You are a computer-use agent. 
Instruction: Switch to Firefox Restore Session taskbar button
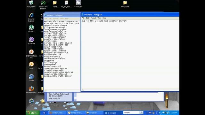pos(57,113)
